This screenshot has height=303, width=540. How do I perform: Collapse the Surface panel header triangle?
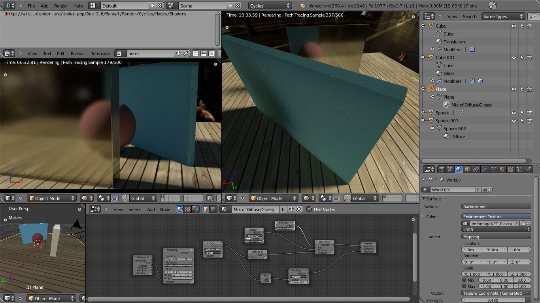point(424,199)
